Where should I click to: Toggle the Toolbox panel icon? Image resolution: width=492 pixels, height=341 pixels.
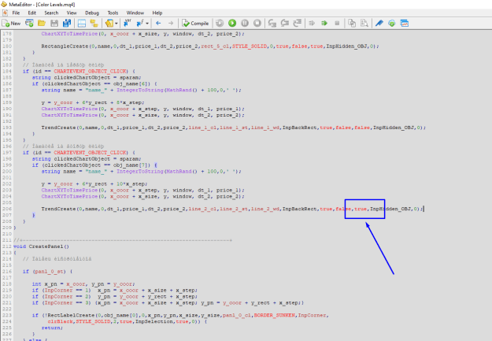coord(82,24)
